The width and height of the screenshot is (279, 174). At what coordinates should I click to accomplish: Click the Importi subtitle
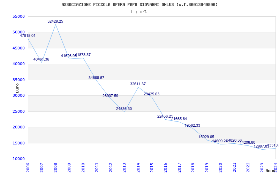[x=139, y=12]
